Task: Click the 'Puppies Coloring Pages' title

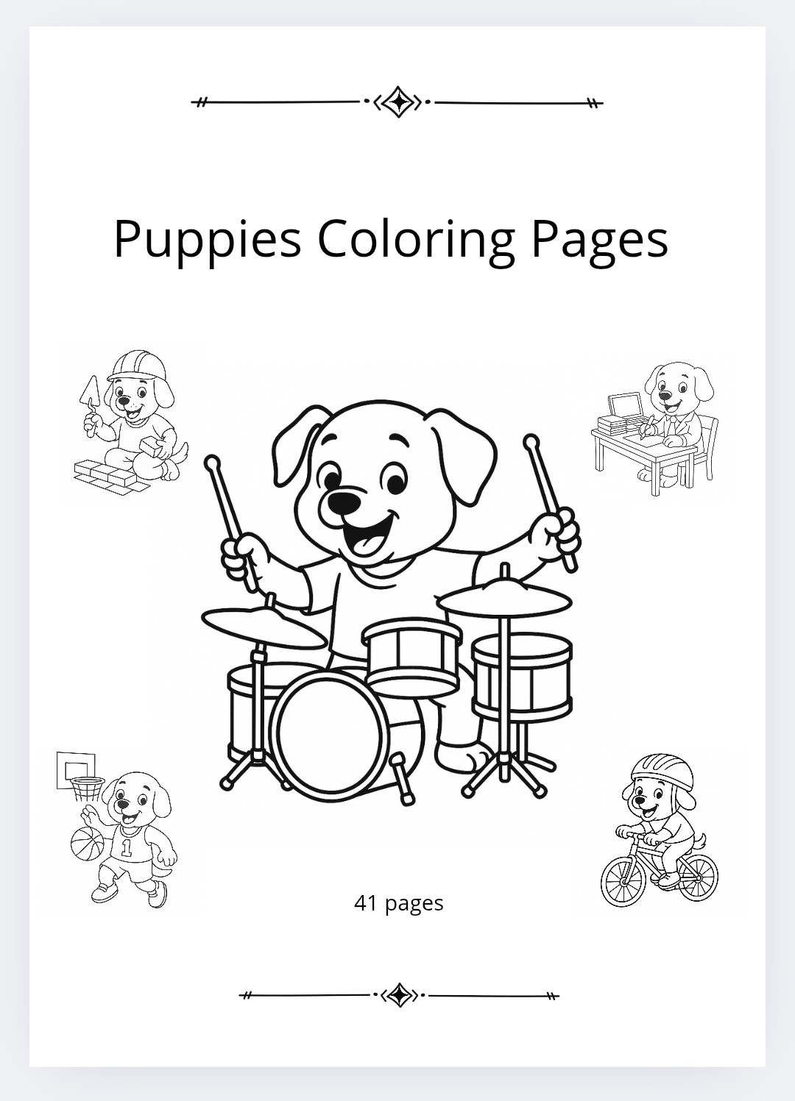Action: (x=391, y=238)
